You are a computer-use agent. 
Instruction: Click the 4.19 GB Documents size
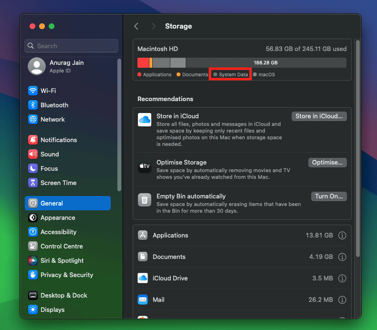(321, 257)
